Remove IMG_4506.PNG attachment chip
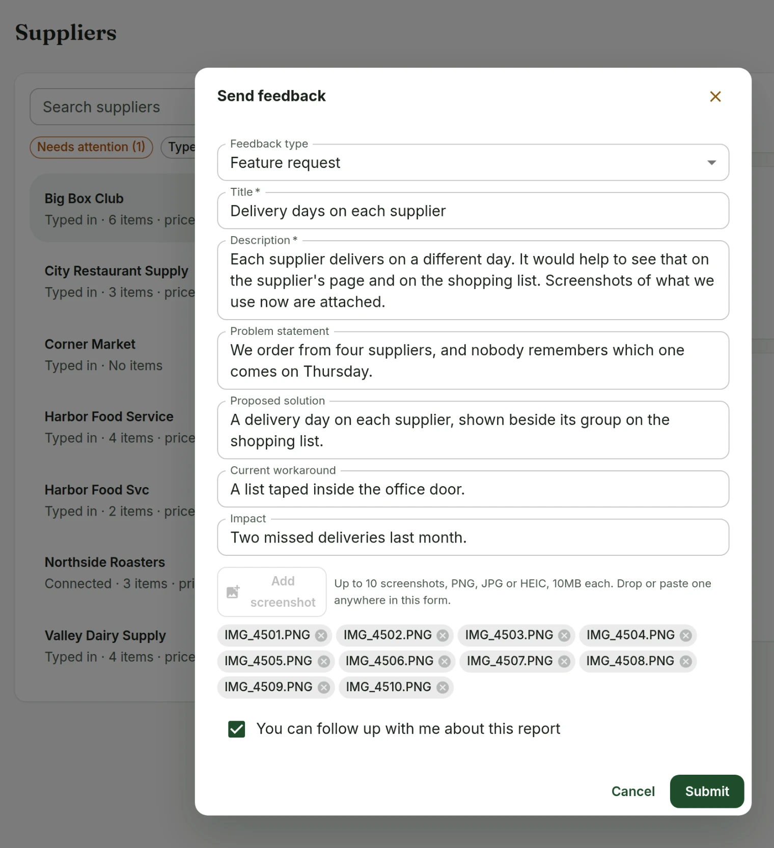 (445, 661)
